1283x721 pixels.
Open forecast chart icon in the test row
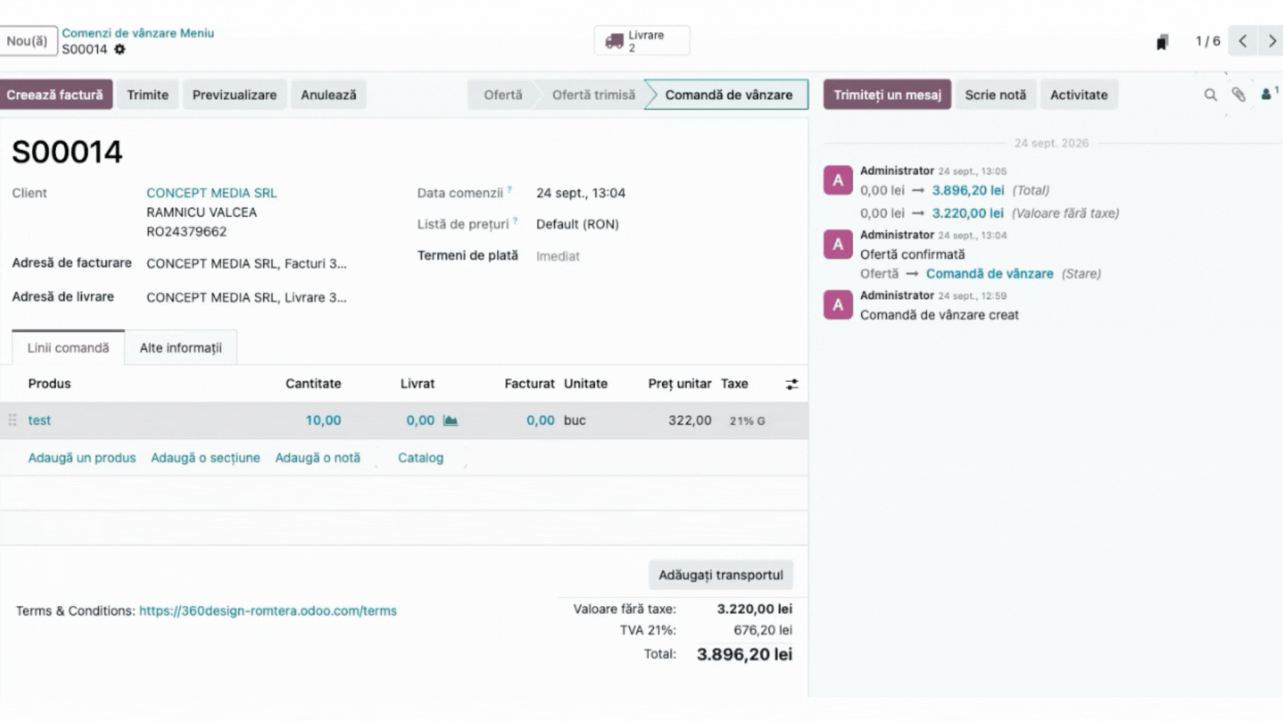tap(450, 421)
